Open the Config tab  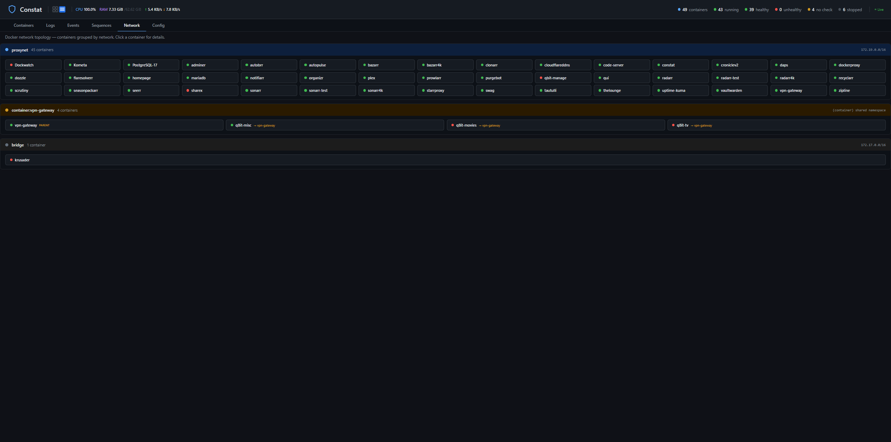pos(158,25)
